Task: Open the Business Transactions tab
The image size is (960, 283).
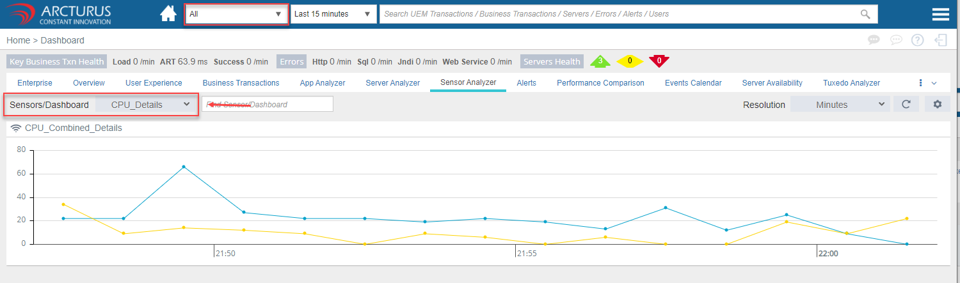Action: (x=241, y=83)
